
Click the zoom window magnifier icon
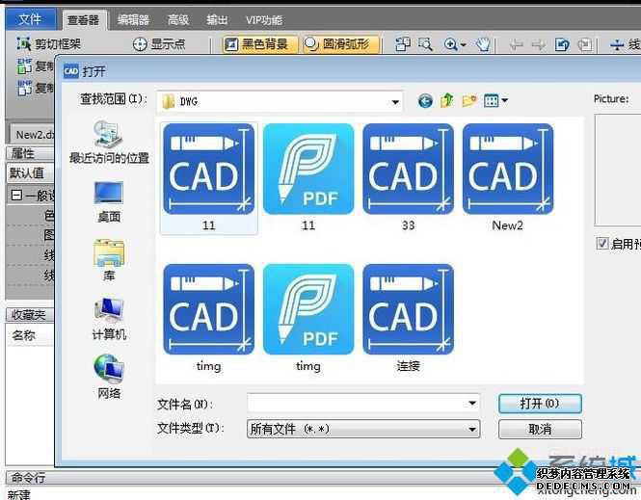coord(425,44)
